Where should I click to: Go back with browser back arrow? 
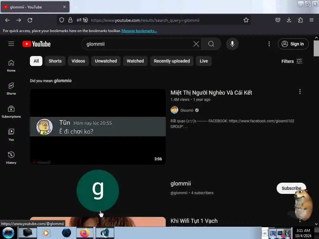pyautogui.click(x=7, y=20)
